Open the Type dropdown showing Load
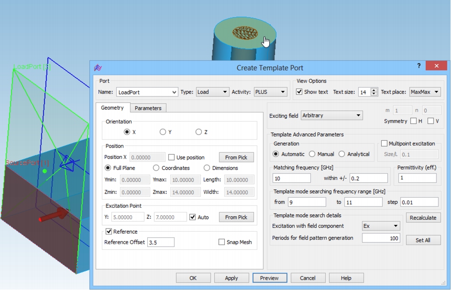This screenshot has width=451, height=290. pos(212,92)
